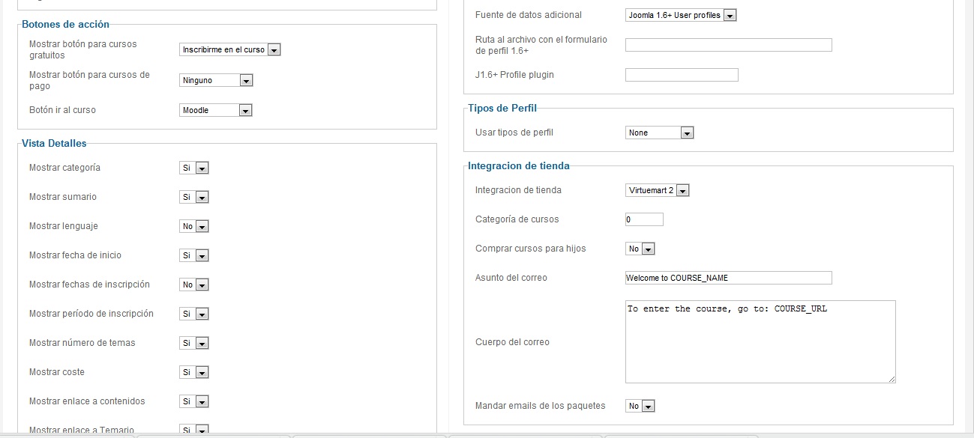974x438 pixels.
Task: Open 'Mostrar botón para cursos de pago' dropdown
Action: pyautogui.click(x=216, y=81)
